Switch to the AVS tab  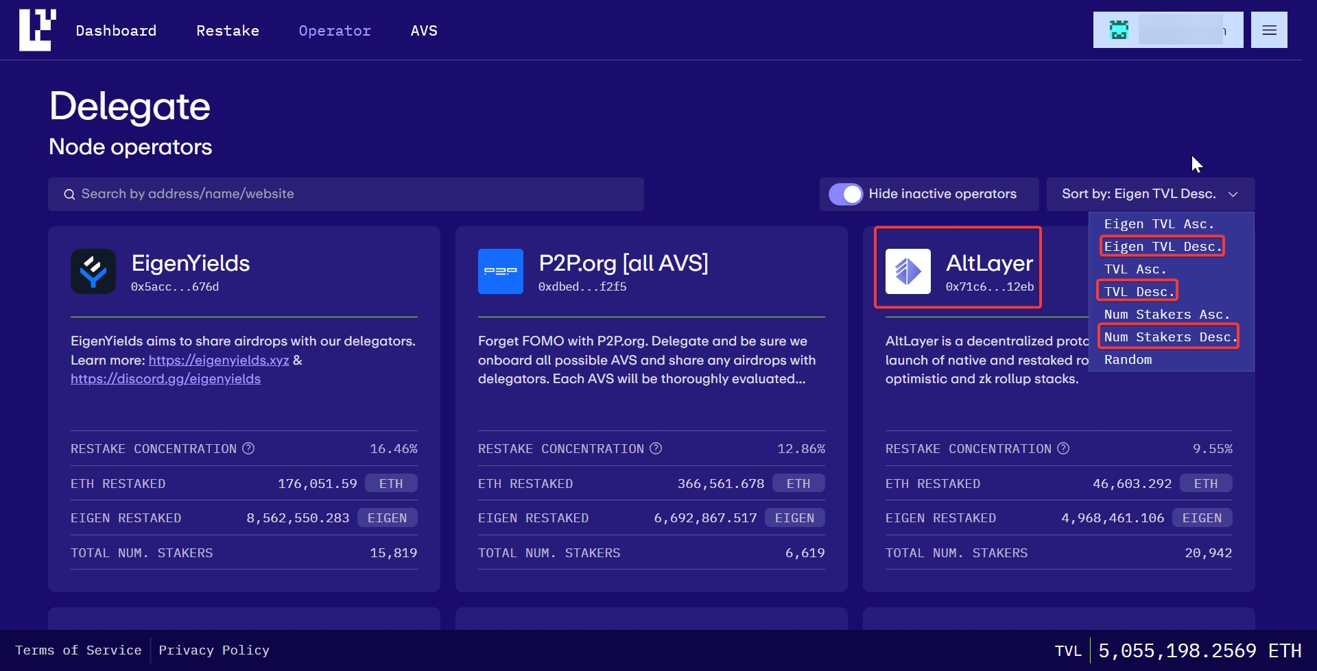423,31
